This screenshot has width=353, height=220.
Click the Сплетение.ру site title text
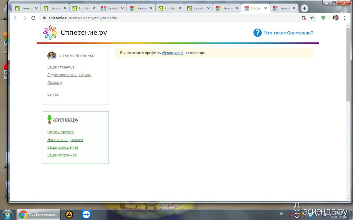[x=84, y=33]
